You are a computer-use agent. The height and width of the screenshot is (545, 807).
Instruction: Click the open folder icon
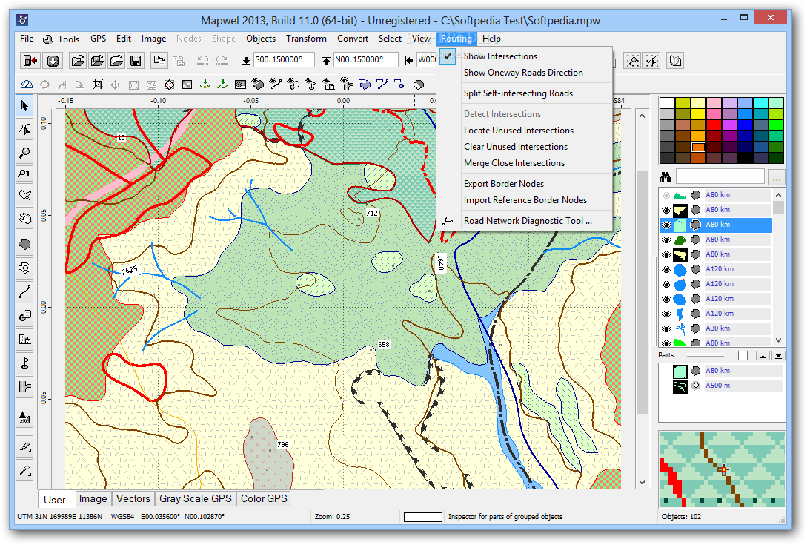coord(78,61)
